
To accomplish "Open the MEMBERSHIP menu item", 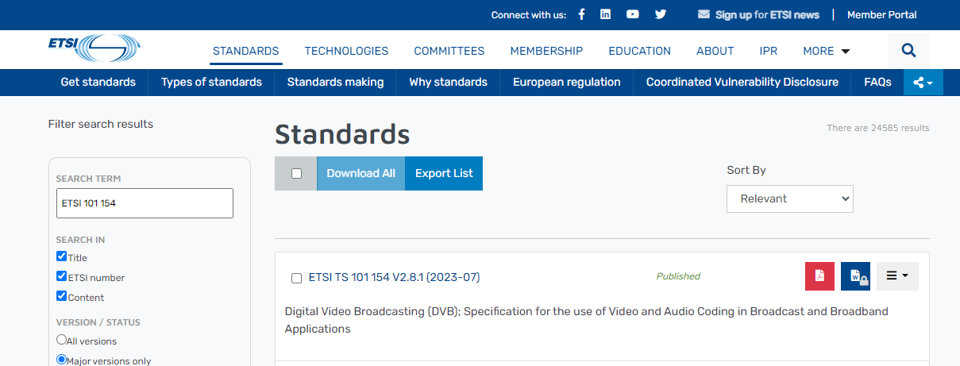I will click(546, 51).
